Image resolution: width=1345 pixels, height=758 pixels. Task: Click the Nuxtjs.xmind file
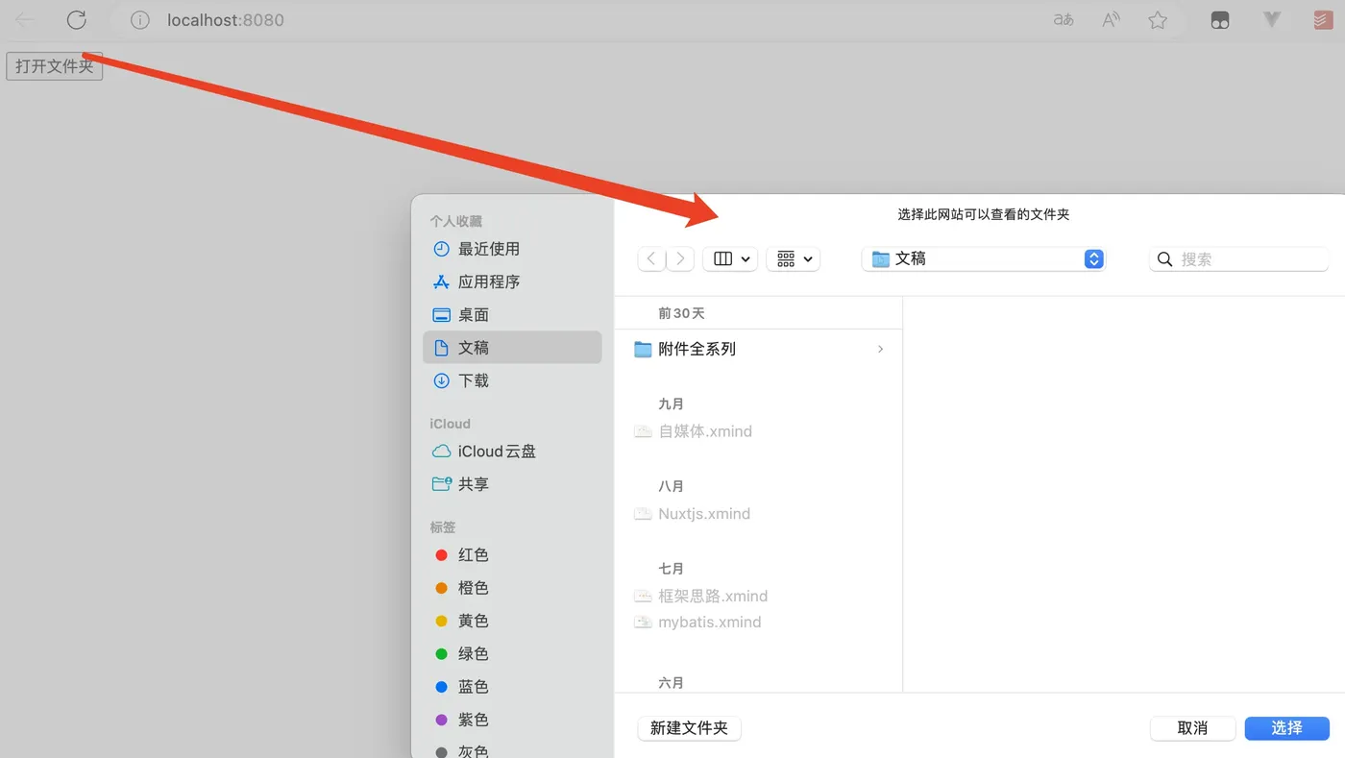(x=759, y=514)
